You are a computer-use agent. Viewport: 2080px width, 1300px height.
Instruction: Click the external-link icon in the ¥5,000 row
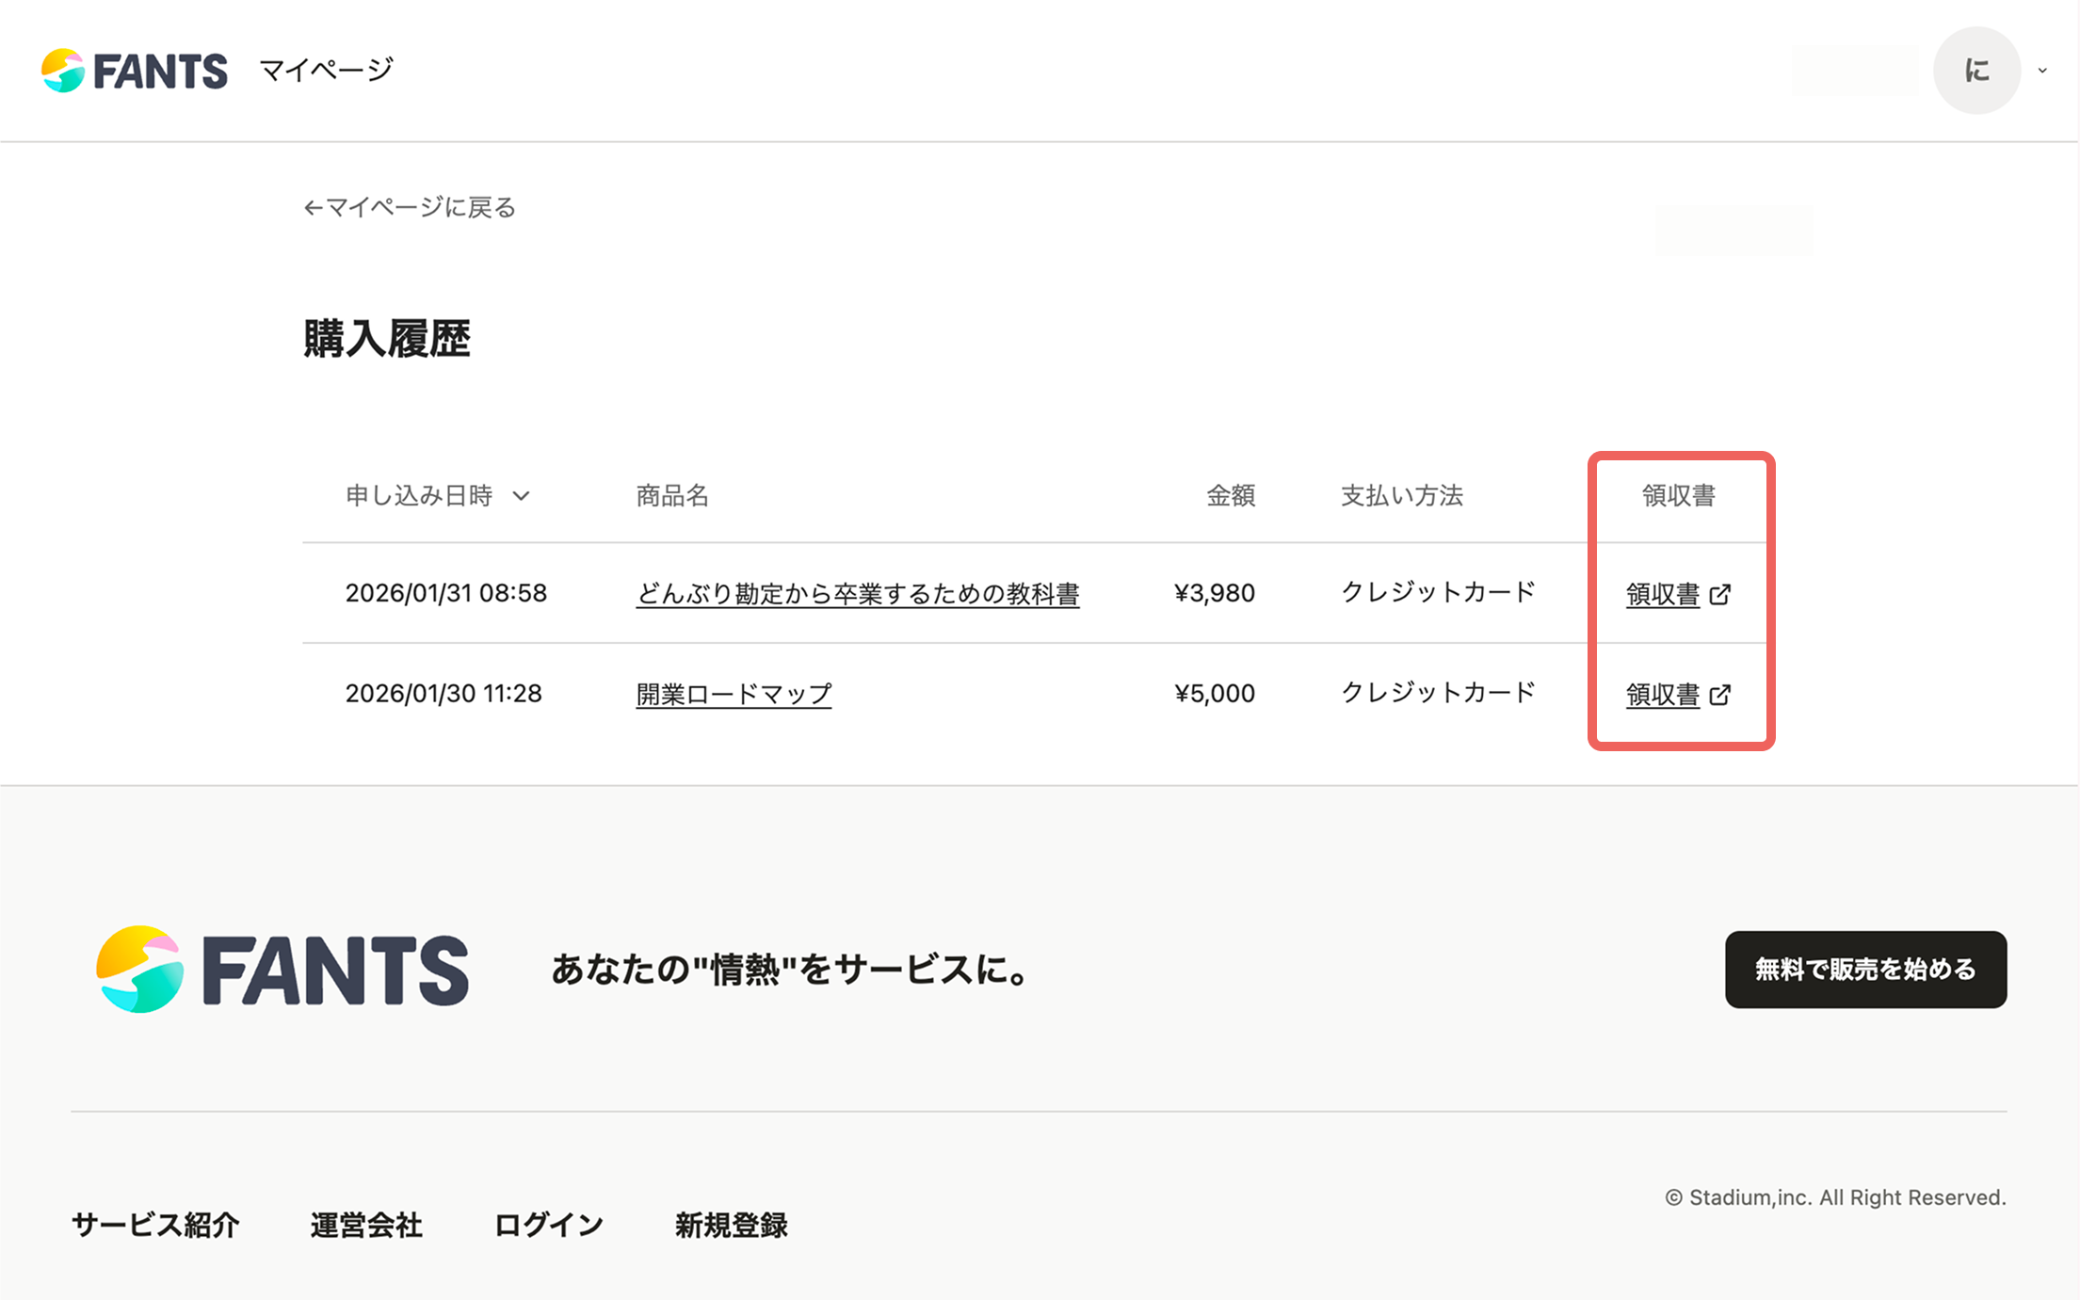[x=1720, y=695]
